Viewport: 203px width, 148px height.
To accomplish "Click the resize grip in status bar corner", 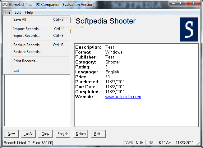I will [x=199, y=143].
